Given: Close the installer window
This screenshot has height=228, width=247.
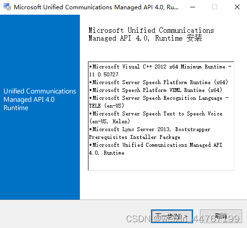Looking at the screenshot, I should coord(237,7).
